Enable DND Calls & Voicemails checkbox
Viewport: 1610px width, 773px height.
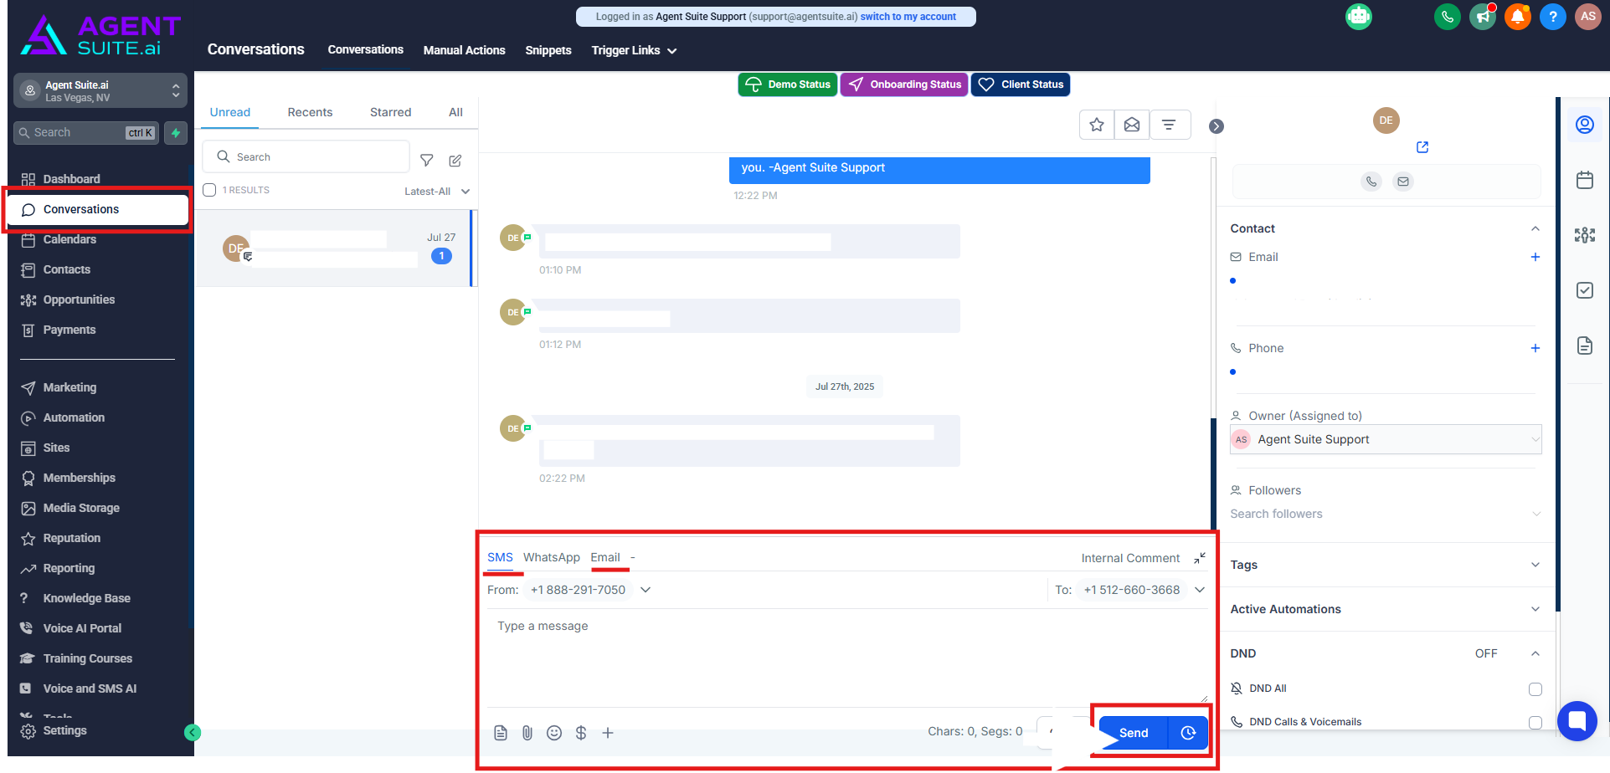pos(1535,723)
